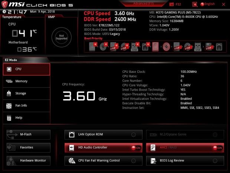This screenshot has width=230, height=173.
Task: Select legacy network boot device icon
Action: pyautogui.click(x=219, y=47)
